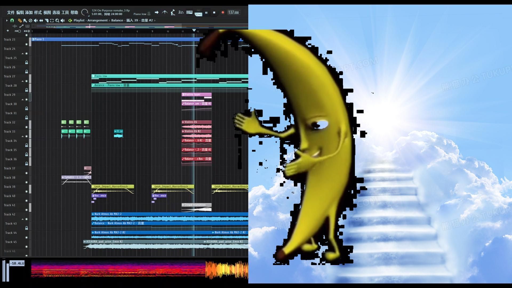Collapse the Track 24 group arrow
This screenshot has height=288, width=512.
[x=23, y=54]
